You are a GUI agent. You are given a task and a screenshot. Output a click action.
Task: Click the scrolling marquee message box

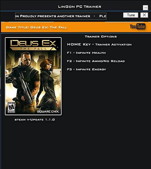coord(61,16)
